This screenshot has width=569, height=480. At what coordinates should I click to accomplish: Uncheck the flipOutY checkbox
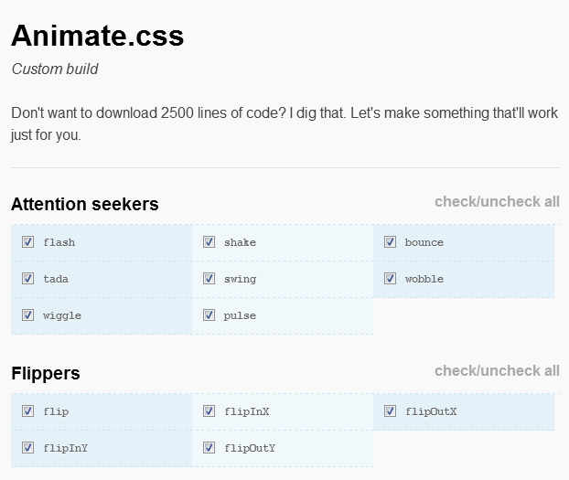[x=209, y=448]
